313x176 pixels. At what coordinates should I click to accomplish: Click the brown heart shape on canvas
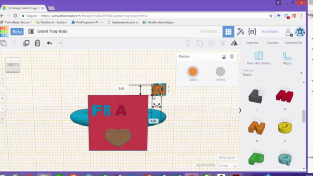click(x=118, y=137)
